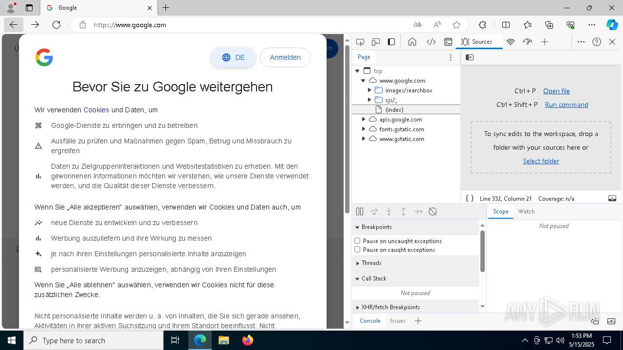Open the Elements panel icon
This screenshot has width=623, height=350.
pos(431,42)
